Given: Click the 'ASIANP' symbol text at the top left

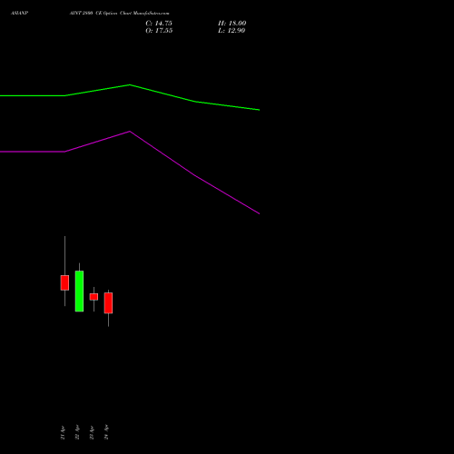Looking at the screenshot, I should point(19,13).
